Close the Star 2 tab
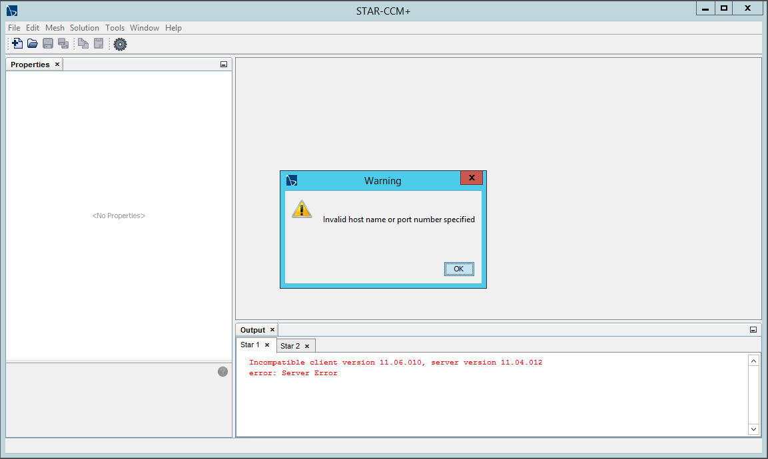 [307, 347]
